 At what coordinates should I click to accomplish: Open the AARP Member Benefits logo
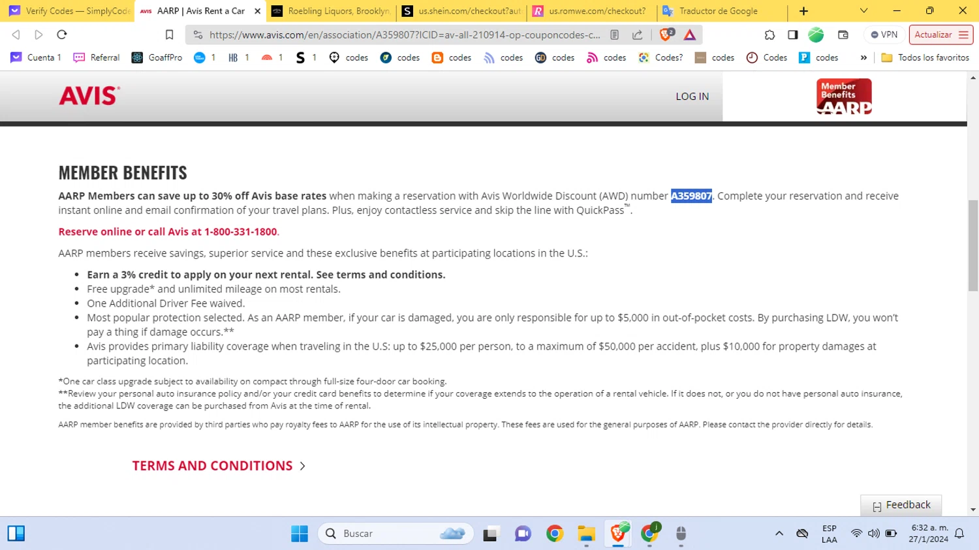click(x=844, y=97)
